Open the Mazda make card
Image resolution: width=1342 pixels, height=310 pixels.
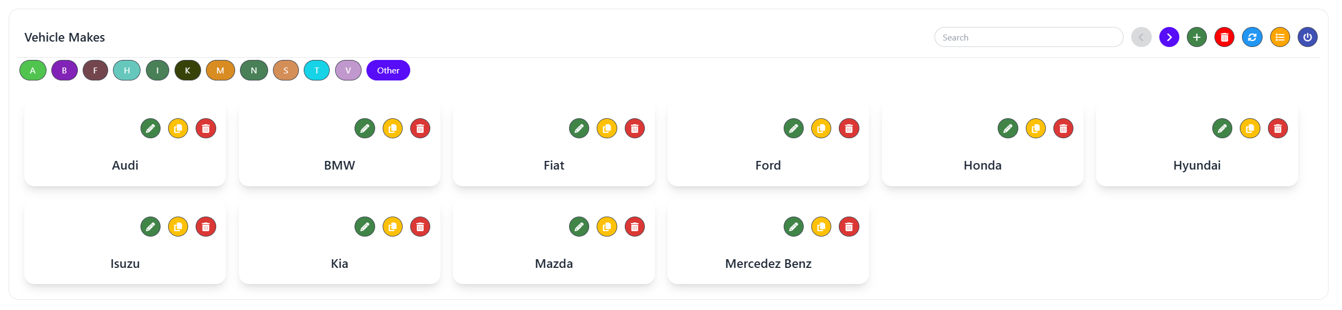point(553,264)
